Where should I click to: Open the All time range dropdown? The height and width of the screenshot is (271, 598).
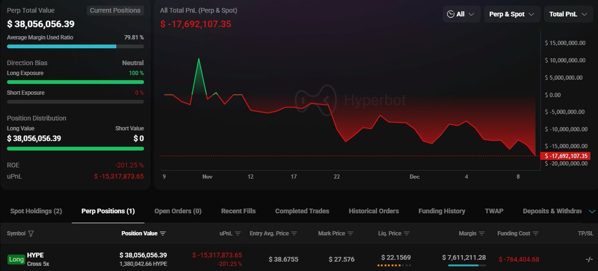click(x=461, y=14)
